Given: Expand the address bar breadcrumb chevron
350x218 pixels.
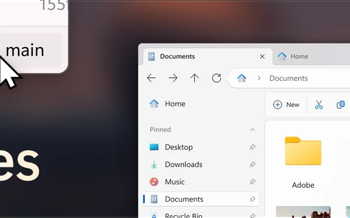Looking at the screenshot, I should [x=259, y=78].
